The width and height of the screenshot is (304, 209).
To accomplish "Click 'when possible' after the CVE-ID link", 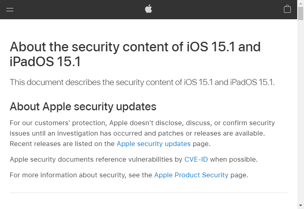I will click(233, 159).
